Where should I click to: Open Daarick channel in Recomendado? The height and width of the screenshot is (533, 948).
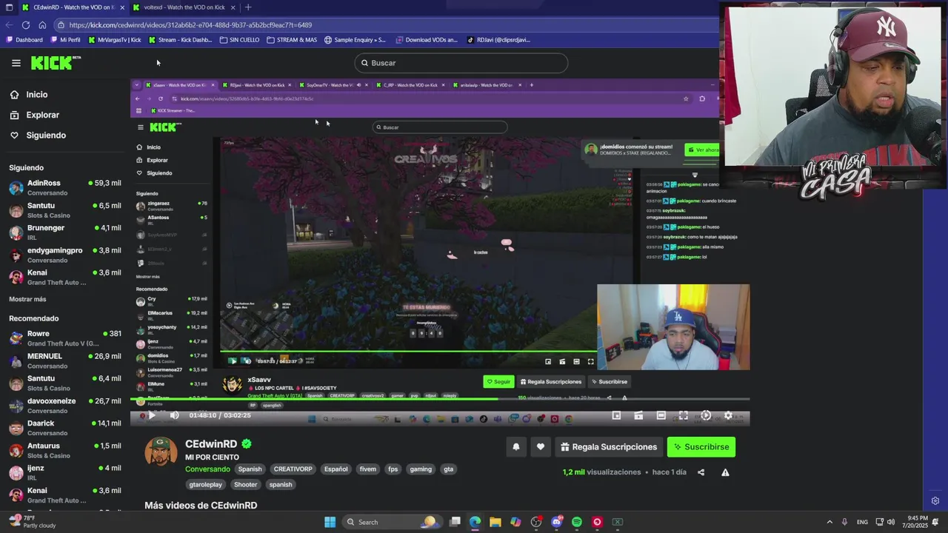pyautogui.click(x=65, y=428)
